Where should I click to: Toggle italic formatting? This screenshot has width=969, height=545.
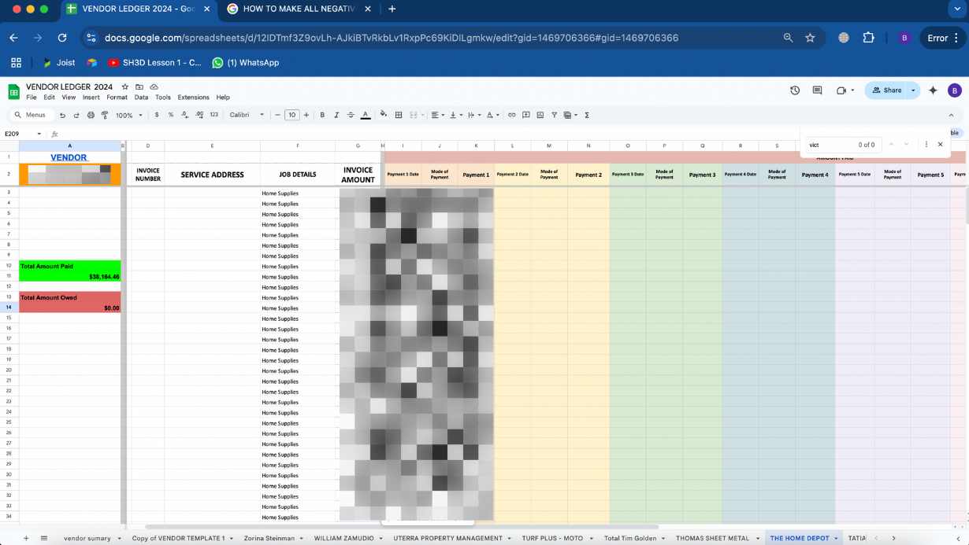point(336,115)
